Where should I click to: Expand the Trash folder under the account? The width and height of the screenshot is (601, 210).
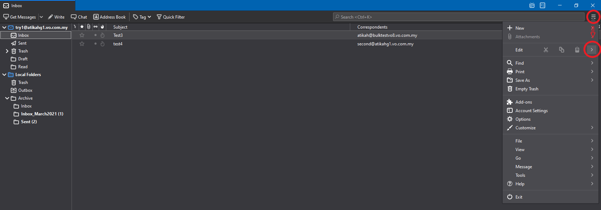[x=7, y=51]
